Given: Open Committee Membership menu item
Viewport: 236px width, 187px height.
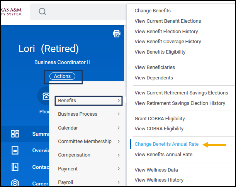Looking at the screenshot, I should pos(85,142).
